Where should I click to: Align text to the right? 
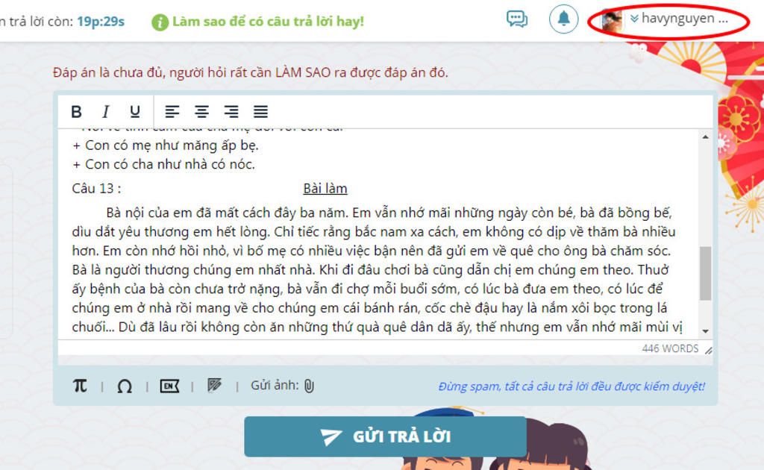coord(231,112)
